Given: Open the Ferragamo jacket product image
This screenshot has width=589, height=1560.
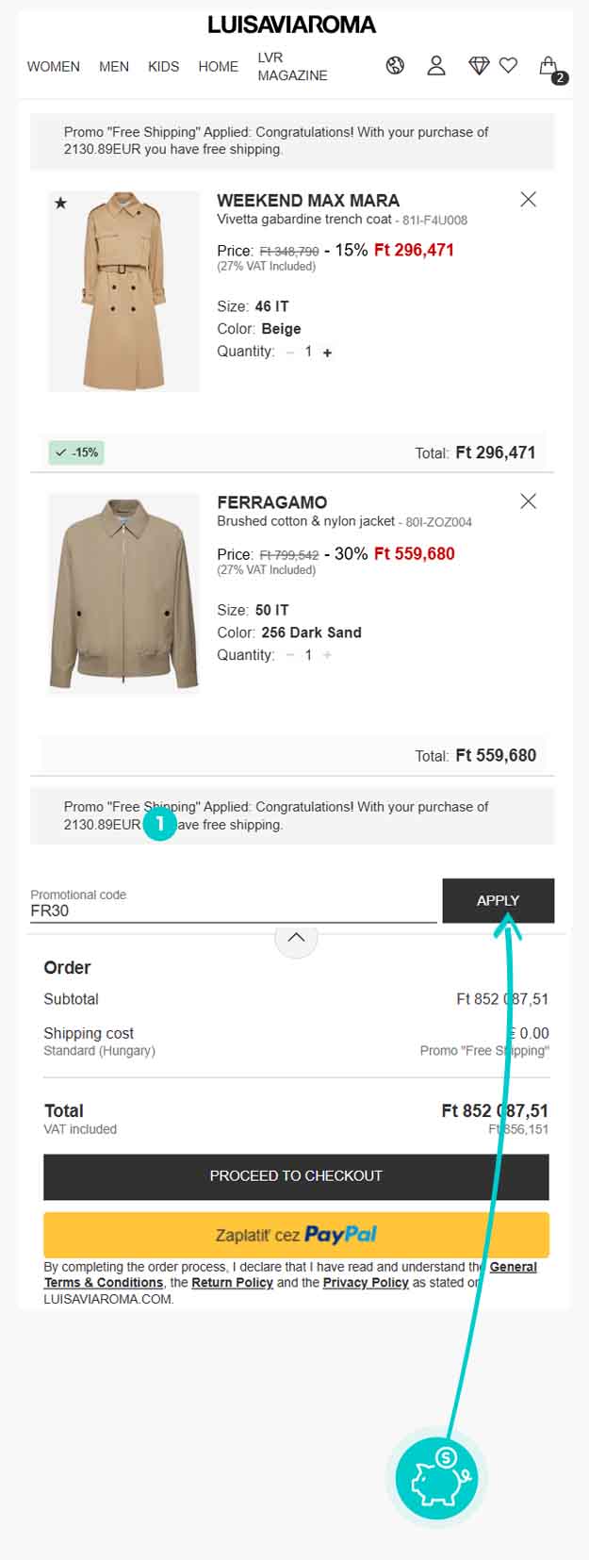Looking at the screenshot, I should (123, 593).
